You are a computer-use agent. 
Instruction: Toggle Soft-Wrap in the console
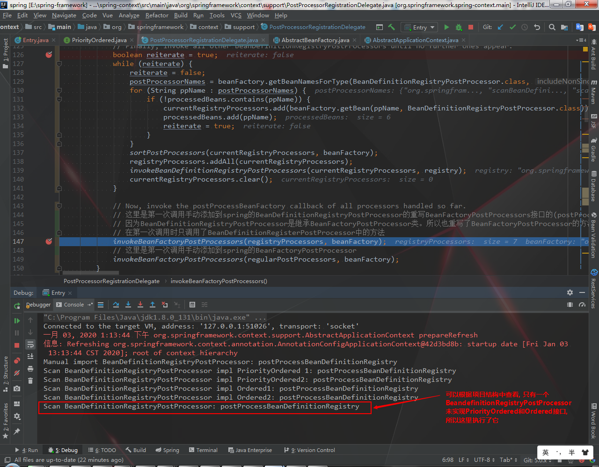30,344
